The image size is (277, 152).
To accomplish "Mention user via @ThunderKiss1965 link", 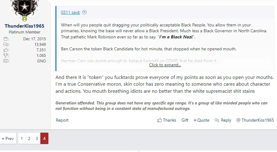I will 255,120.
